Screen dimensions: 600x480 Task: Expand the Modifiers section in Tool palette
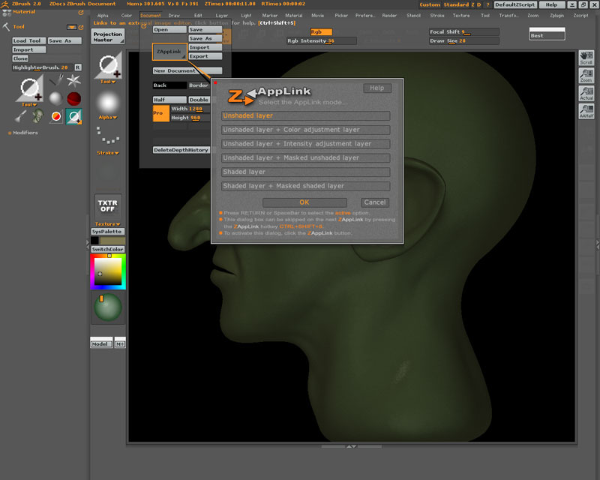[25, 133]
